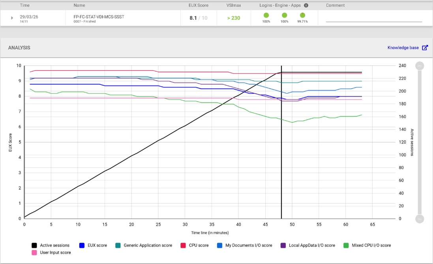
Task: Click the Logins - Engine - Apps header
Action: pos(280,5)
